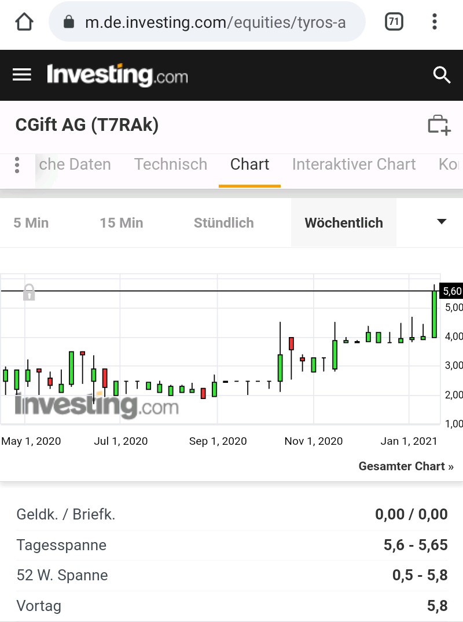Tap the tall green candle near Jan 2021
This screenshot has height=622, width=463.
435,314
